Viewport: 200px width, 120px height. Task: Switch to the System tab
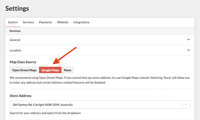[x=13, y=22]
